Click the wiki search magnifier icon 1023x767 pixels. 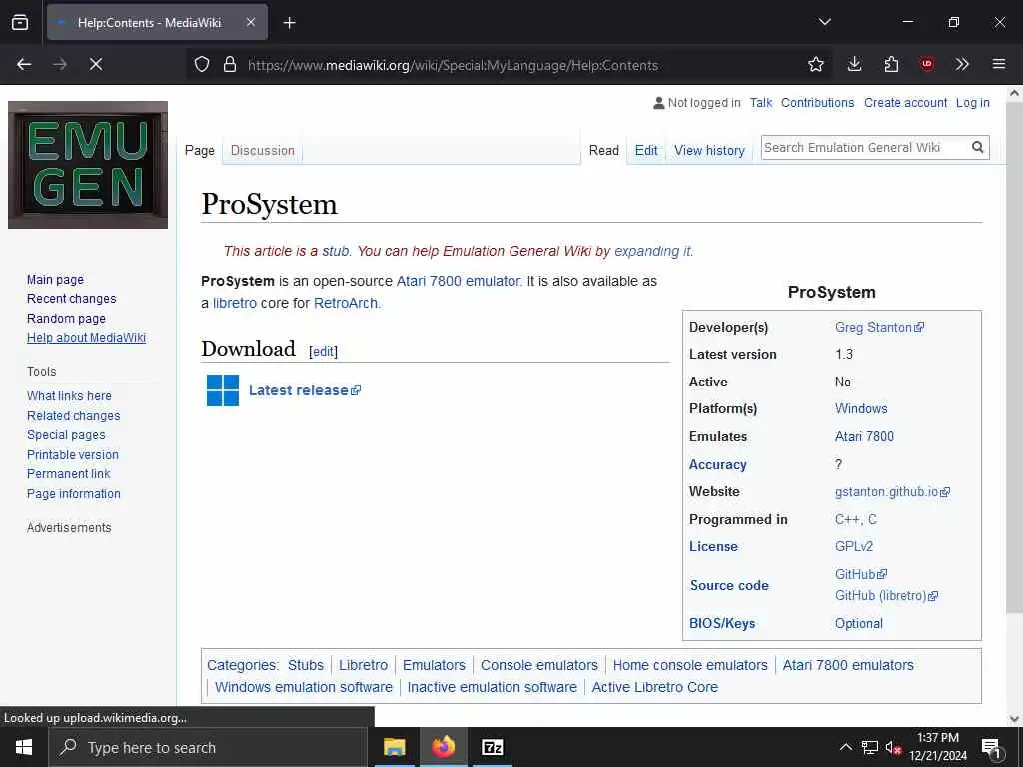(978, 148)
